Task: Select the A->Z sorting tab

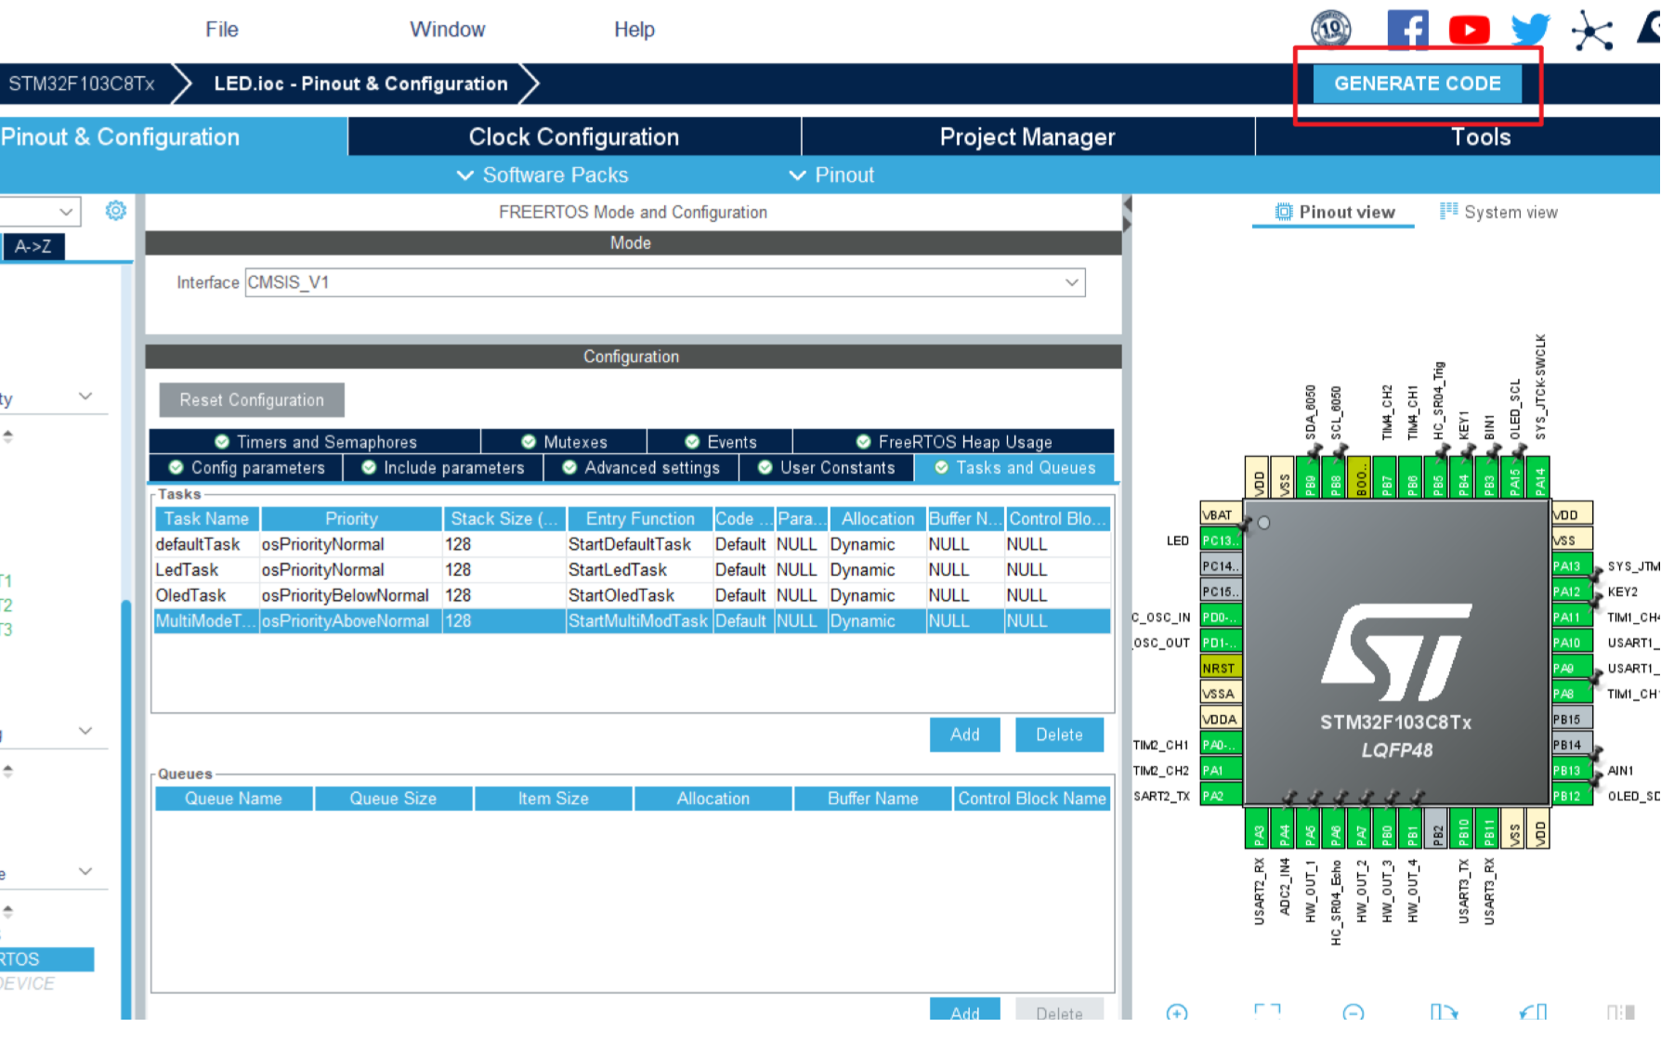Action: click(x=33, y=246)
